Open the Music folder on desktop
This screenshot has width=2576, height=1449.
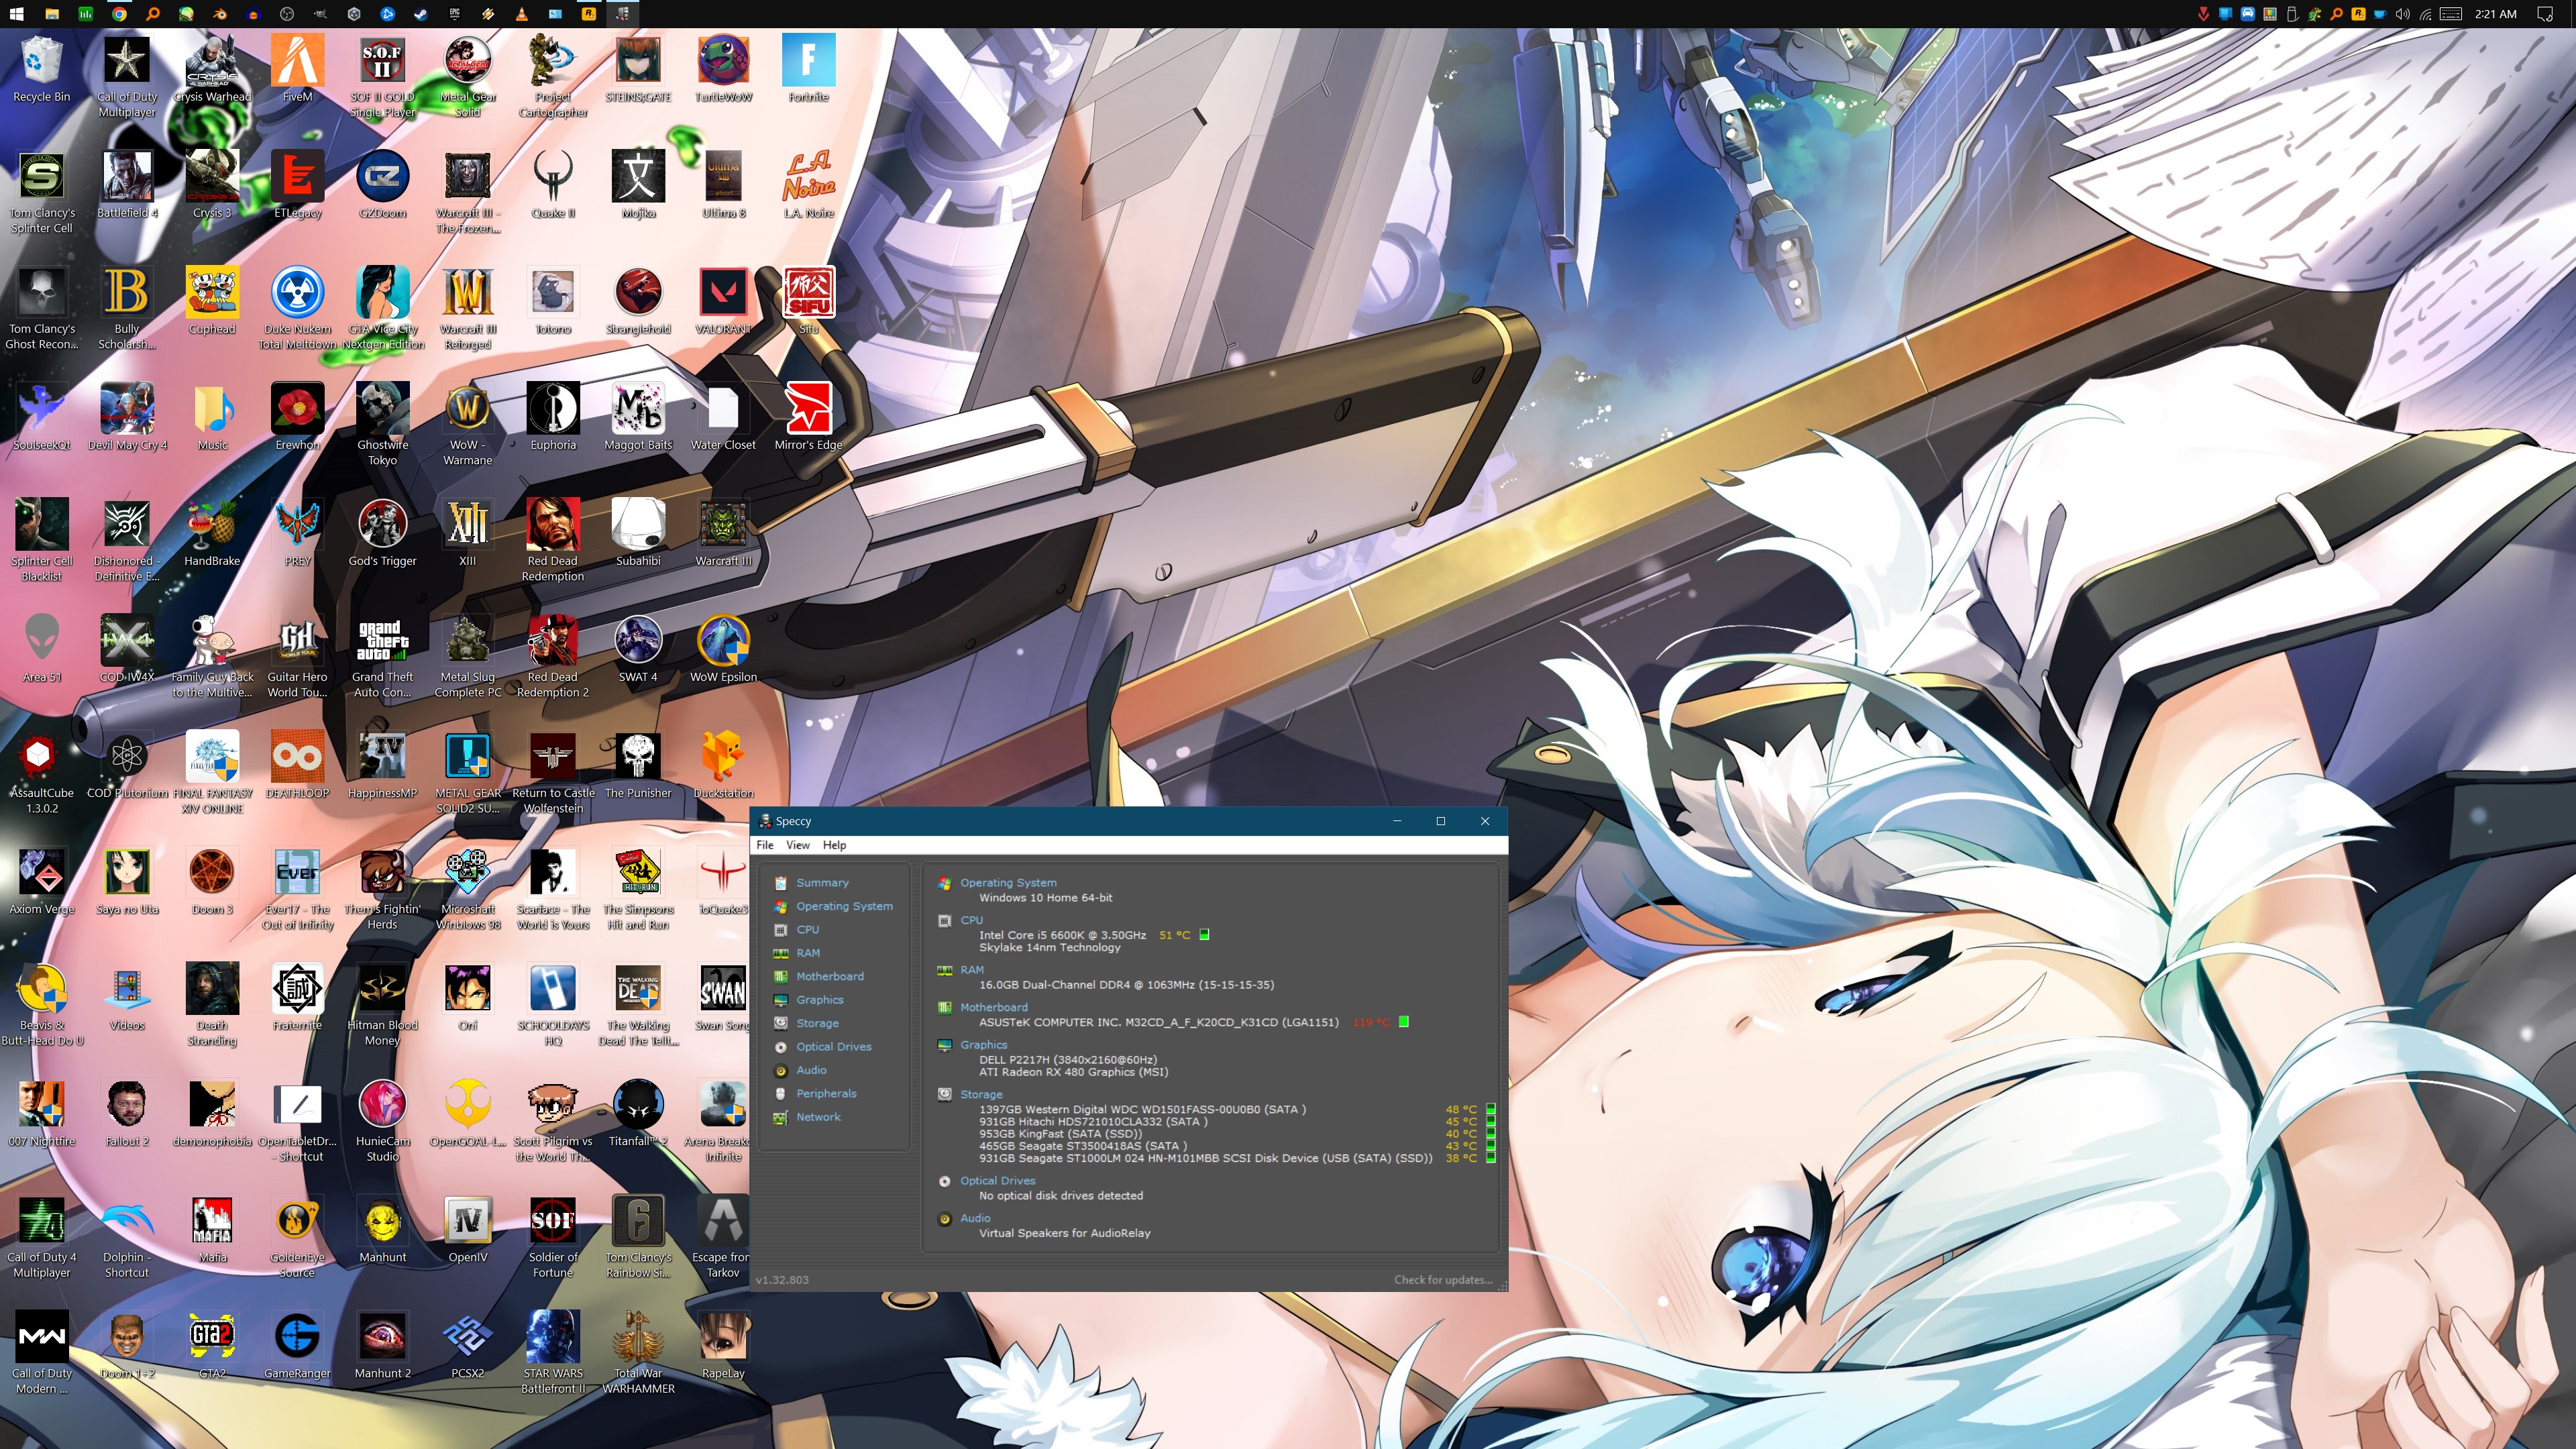click(212, 417)
